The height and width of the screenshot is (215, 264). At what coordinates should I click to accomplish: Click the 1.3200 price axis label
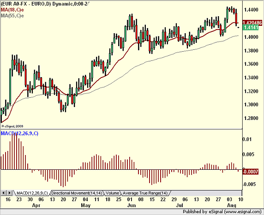(251, 91)
